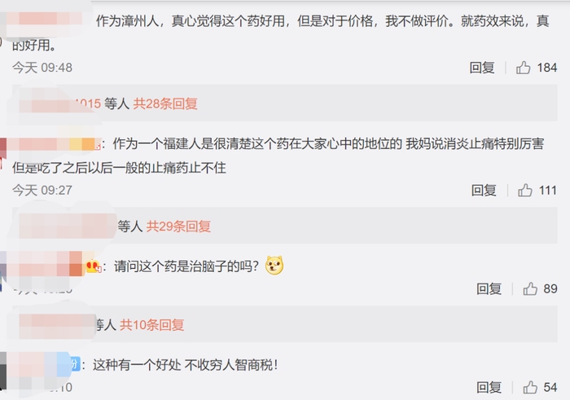This screenshot has height=400, width=570.
Task: Click the blue badge beside last username
Action: point(75,364)
